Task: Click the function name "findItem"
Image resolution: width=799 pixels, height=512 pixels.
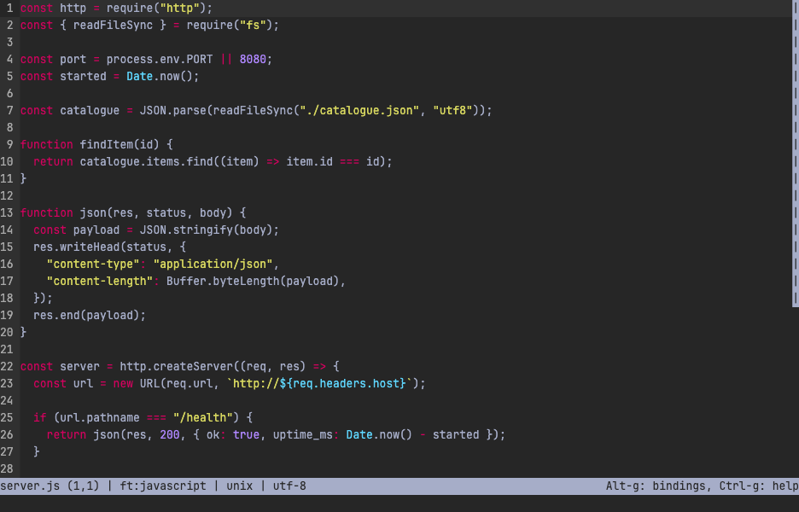Action: click(107, 145)
